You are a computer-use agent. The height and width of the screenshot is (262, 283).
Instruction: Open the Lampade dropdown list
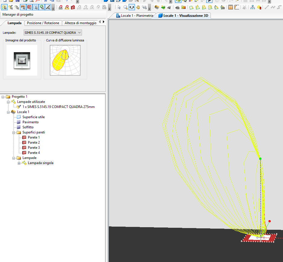coord(79,33)
